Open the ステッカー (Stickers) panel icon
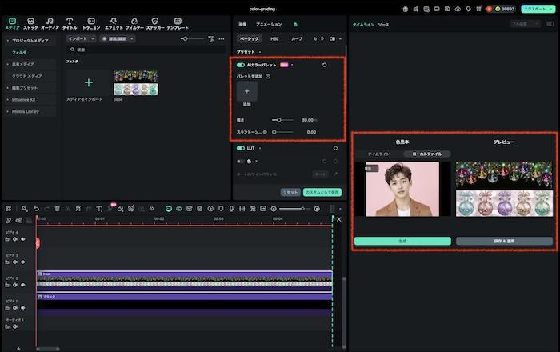 pyautogui.click(x=155, y=20)
